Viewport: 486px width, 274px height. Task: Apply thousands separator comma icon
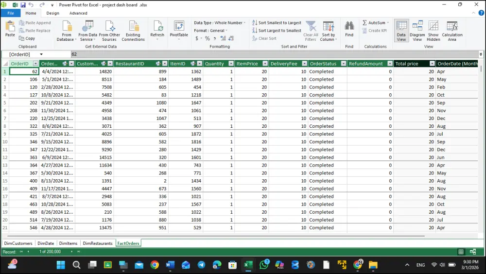point(214,38)
